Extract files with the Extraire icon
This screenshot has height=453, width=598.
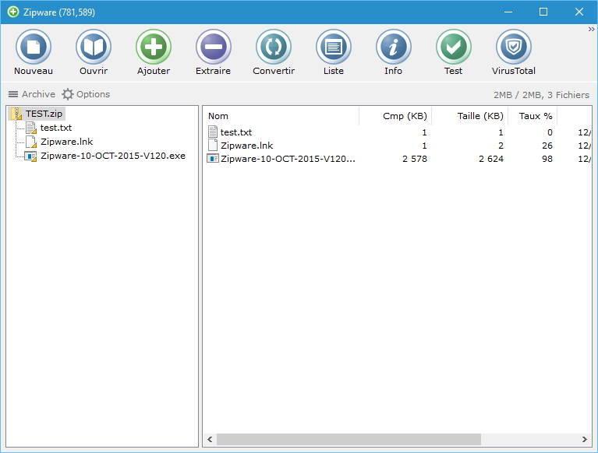(x=213, y=47)
